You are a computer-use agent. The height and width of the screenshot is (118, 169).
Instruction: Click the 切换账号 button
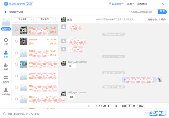point(6,29)
